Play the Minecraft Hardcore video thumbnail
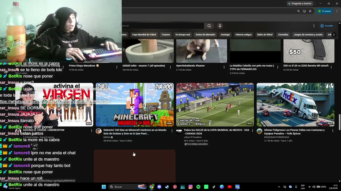 [135, 105]
